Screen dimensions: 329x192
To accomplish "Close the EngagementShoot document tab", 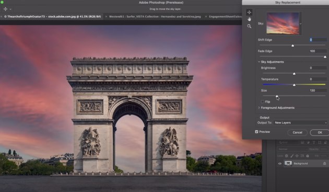I will 206,16.
